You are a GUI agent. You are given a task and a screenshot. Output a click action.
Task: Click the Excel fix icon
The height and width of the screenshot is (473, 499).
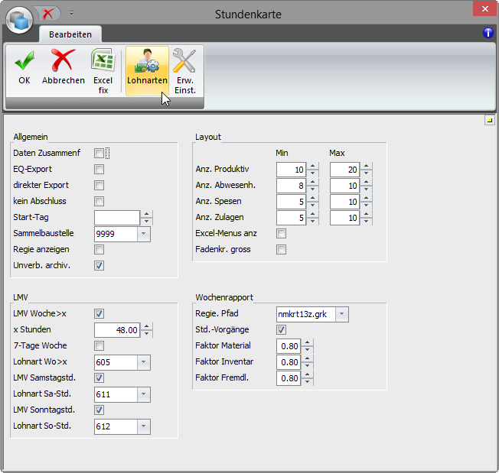click(x=103, y=61)
